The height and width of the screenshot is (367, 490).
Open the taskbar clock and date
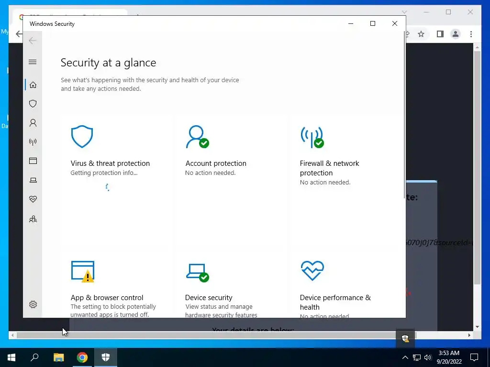click(449, 357)
